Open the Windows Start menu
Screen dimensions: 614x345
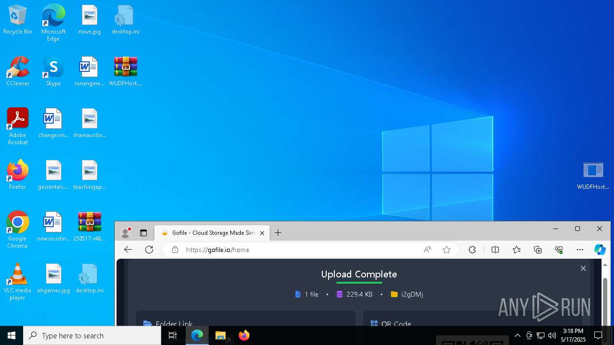12,335
